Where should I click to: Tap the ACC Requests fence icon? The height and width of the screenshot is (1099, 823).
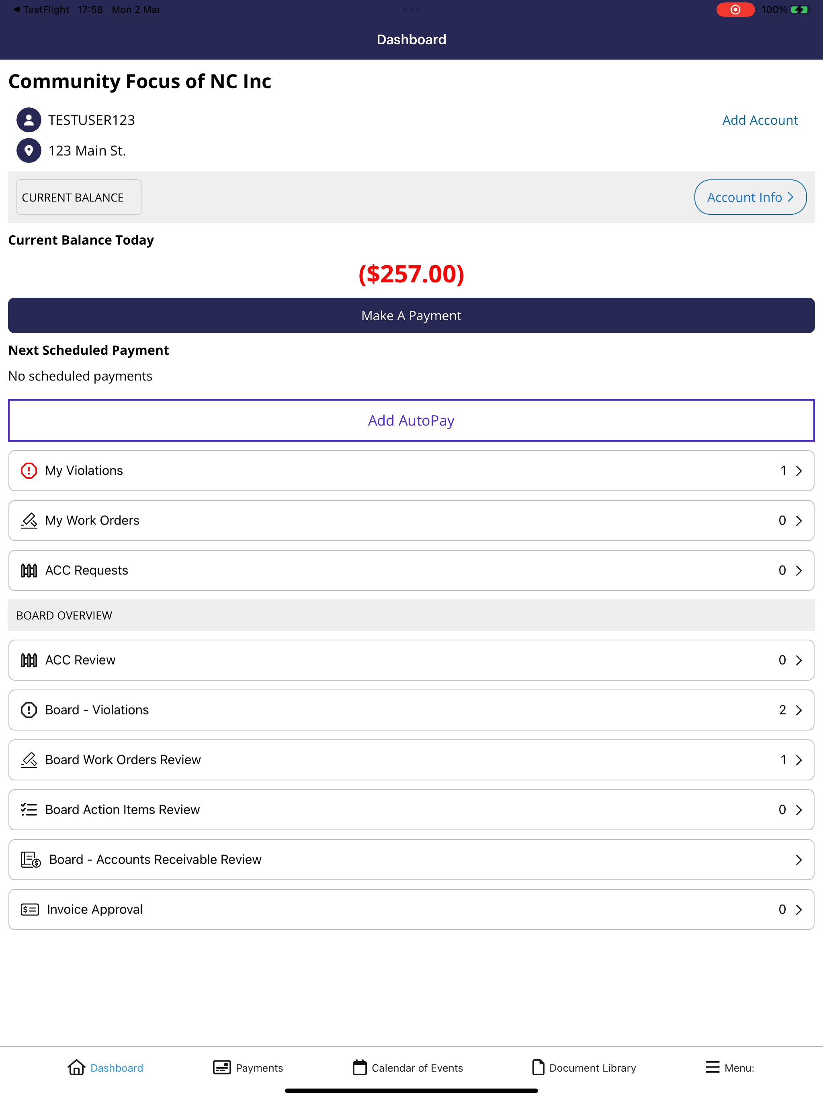click(x=29, y=570)
